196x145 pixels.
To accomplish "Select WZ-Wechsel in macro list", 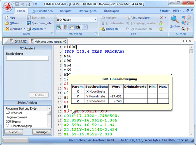I will (25, 113).
